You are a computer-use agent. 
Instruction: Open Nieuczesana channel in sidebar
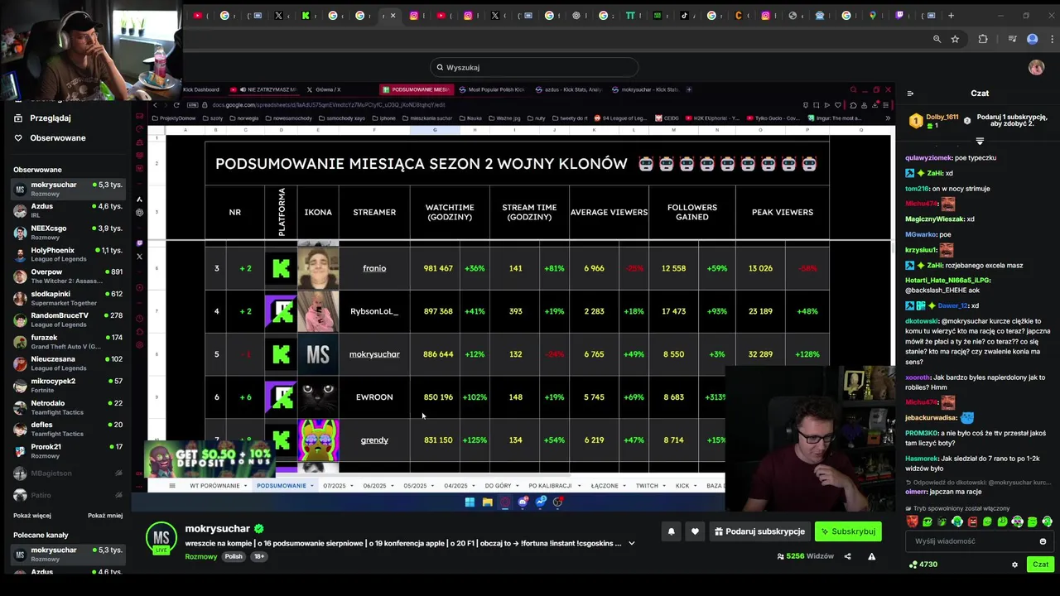[70, 363]
